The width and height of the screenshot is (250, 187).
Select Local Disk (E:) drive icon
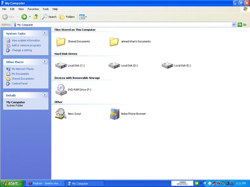(167, 66)
